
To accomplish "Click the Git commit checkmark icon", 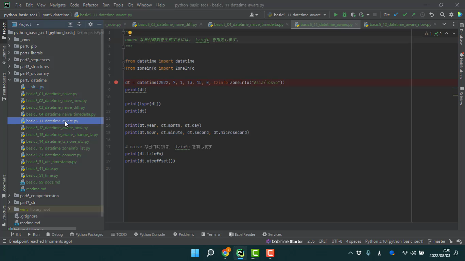I will 405,15.
